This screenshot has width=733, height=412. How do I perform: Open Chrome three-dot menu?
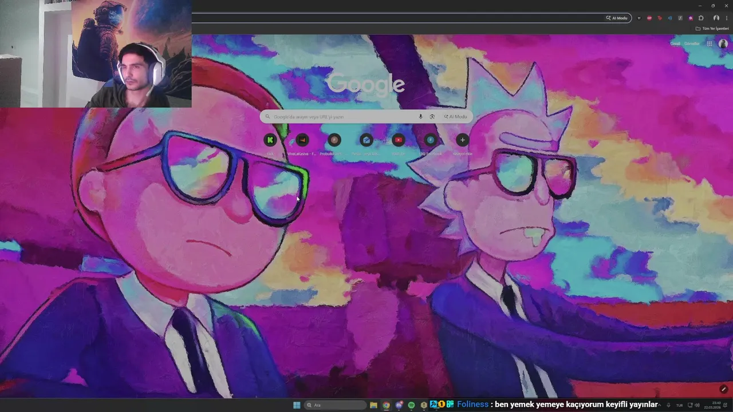tap(727, 18)
